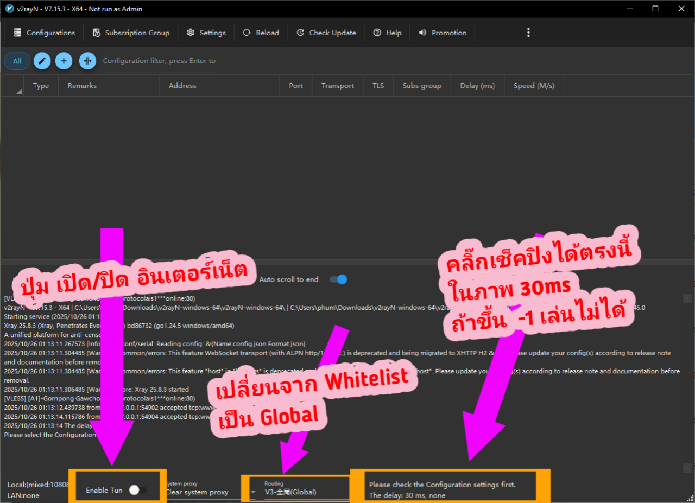Click the log line "Reading config: &{Name:config.json Format:json}"
The width and height of the screenshot is (695, 503).
pos(155,344)
